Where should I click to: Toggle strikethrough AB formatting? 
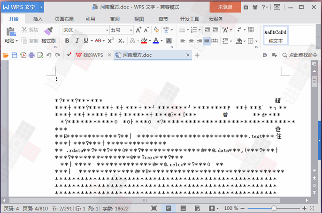click(x=98, y=41)
